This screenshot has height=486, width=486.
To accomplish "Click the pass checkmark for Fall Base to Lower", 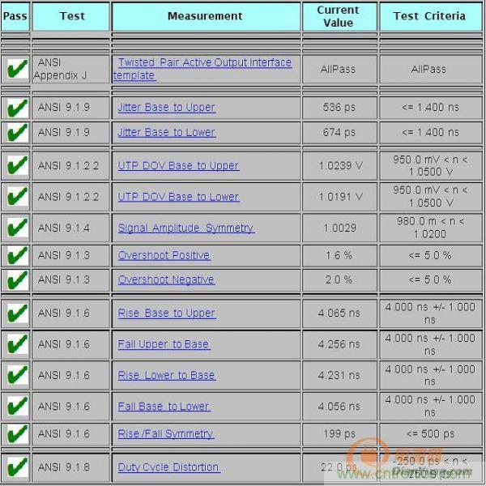I will point(15,407).
